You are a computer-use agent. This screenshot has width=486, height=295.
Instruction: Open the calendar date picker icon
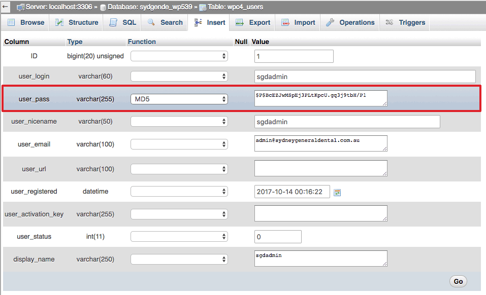337,192
